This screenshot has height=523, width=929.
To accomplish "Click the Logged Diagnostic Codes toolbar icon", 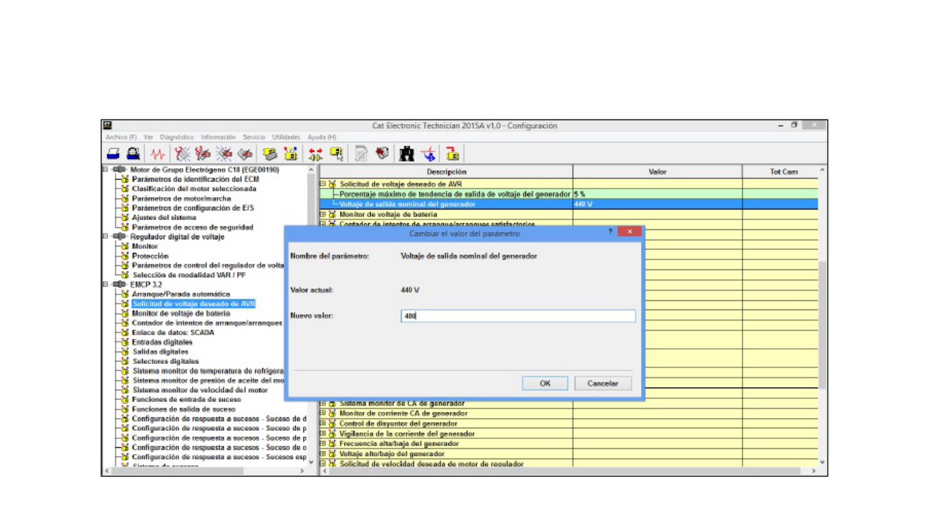I will click(x=203, y=154).
